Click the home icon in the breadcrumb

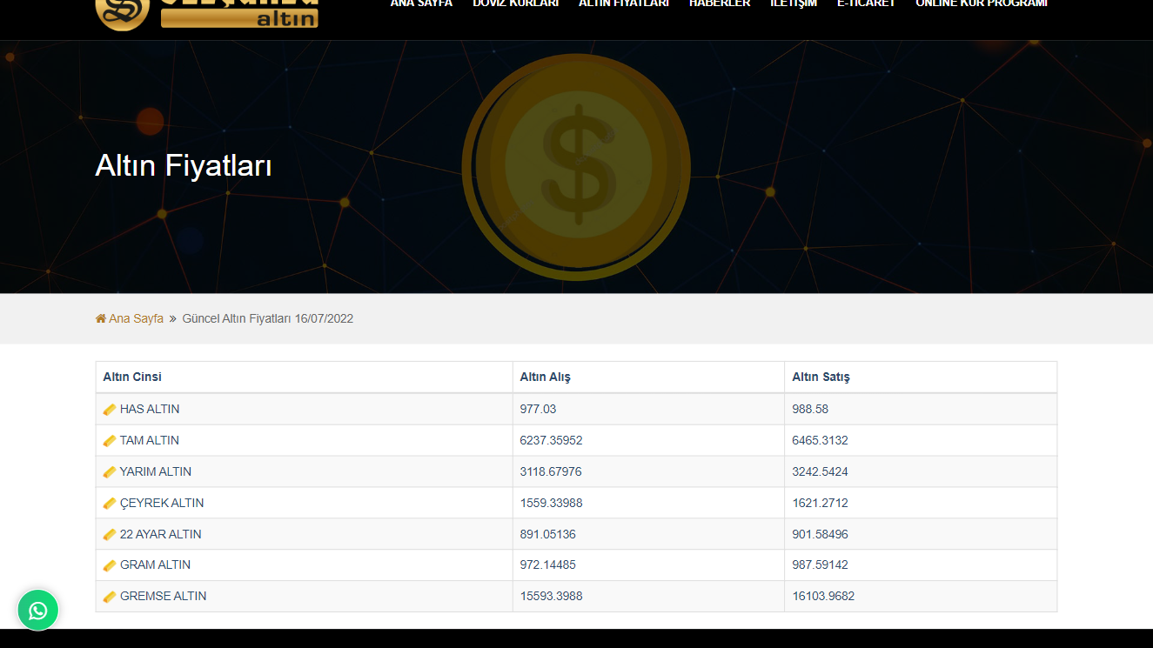pyautogui.click(x=101, y=319)
